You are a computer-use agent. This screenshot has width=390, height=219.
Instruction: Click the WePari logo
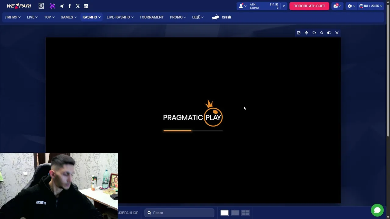point(19,6)
